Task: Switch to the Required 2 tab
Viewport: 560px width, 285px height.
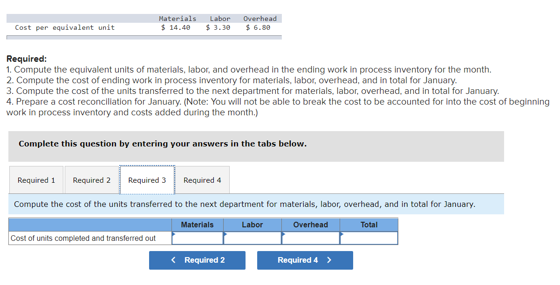Action: [91, 180]
